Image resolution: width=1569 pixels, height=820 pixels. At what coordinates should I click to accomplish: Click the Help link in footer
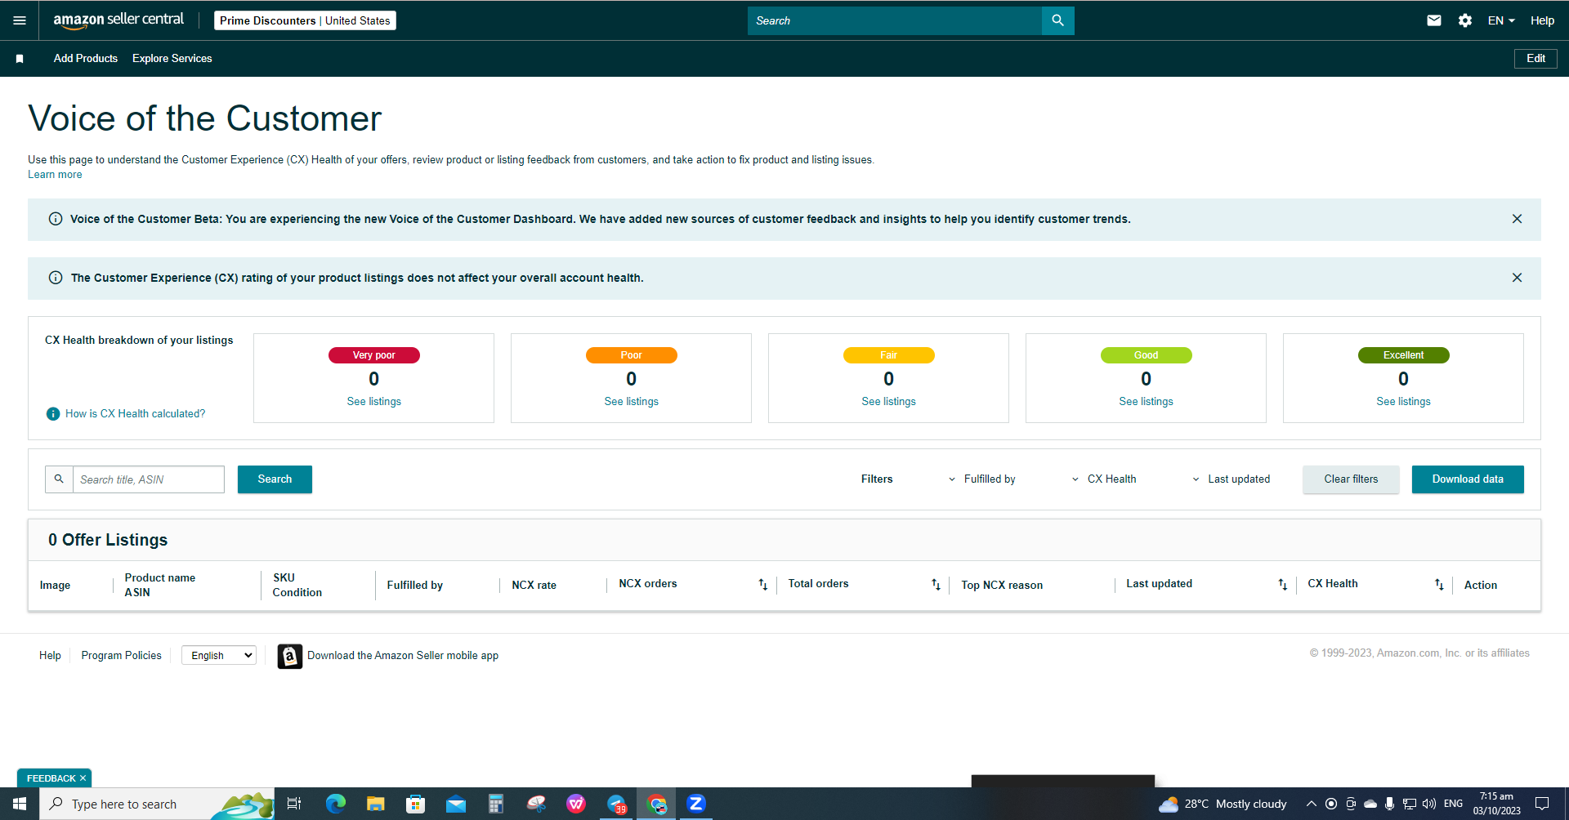(50, 656)
